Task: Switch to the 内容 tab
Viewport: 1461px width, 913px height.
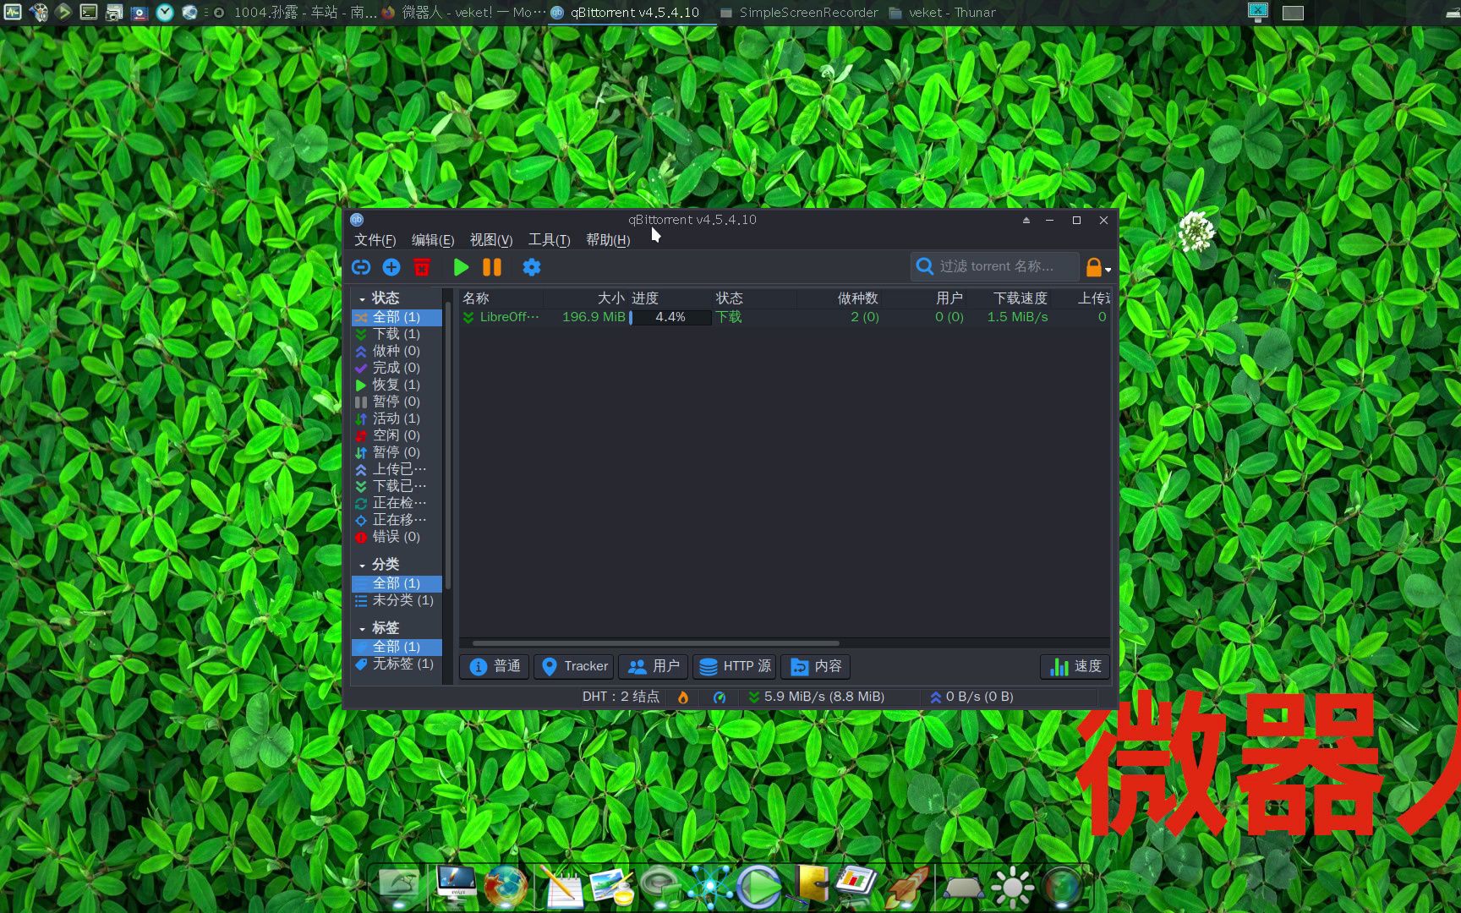Action: 816,666
